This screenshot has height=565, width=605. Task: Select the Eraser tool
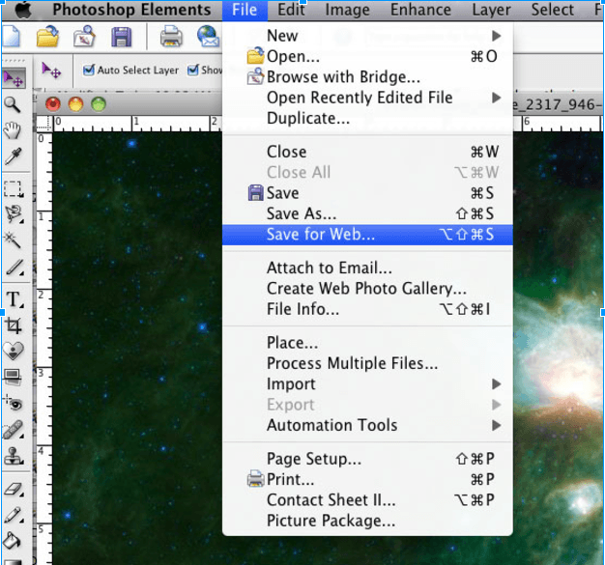tap(14, 489)
